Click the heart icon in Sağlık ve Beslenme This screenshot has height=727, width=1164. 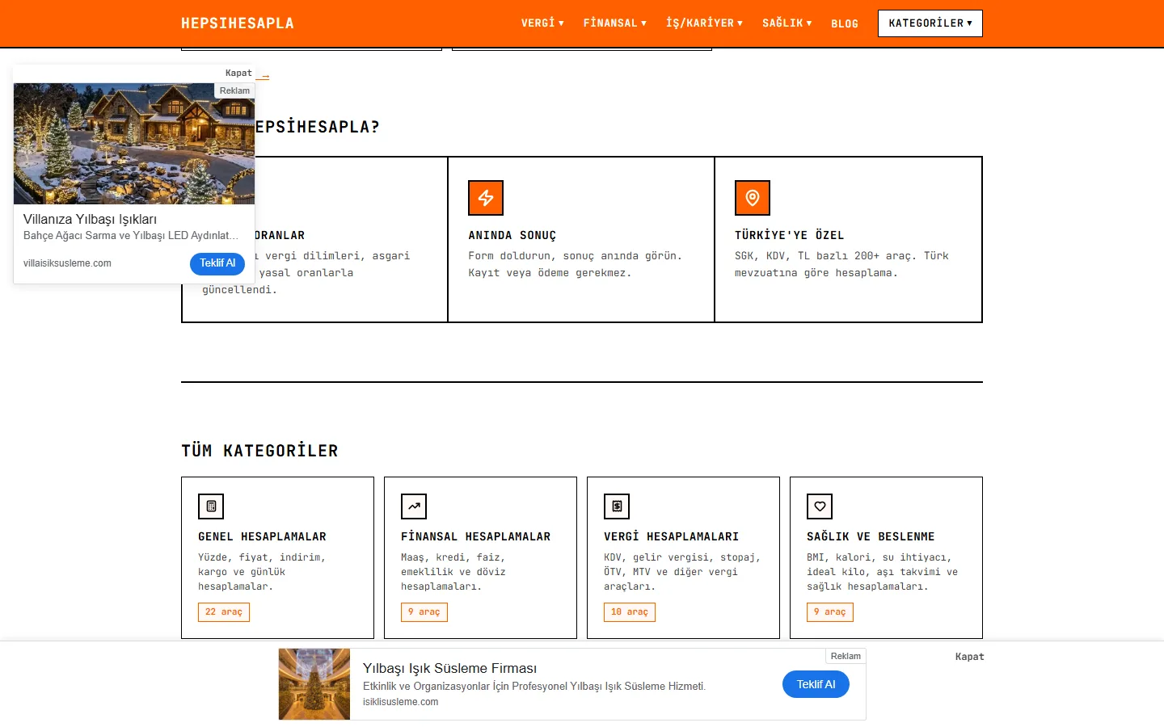820,506
